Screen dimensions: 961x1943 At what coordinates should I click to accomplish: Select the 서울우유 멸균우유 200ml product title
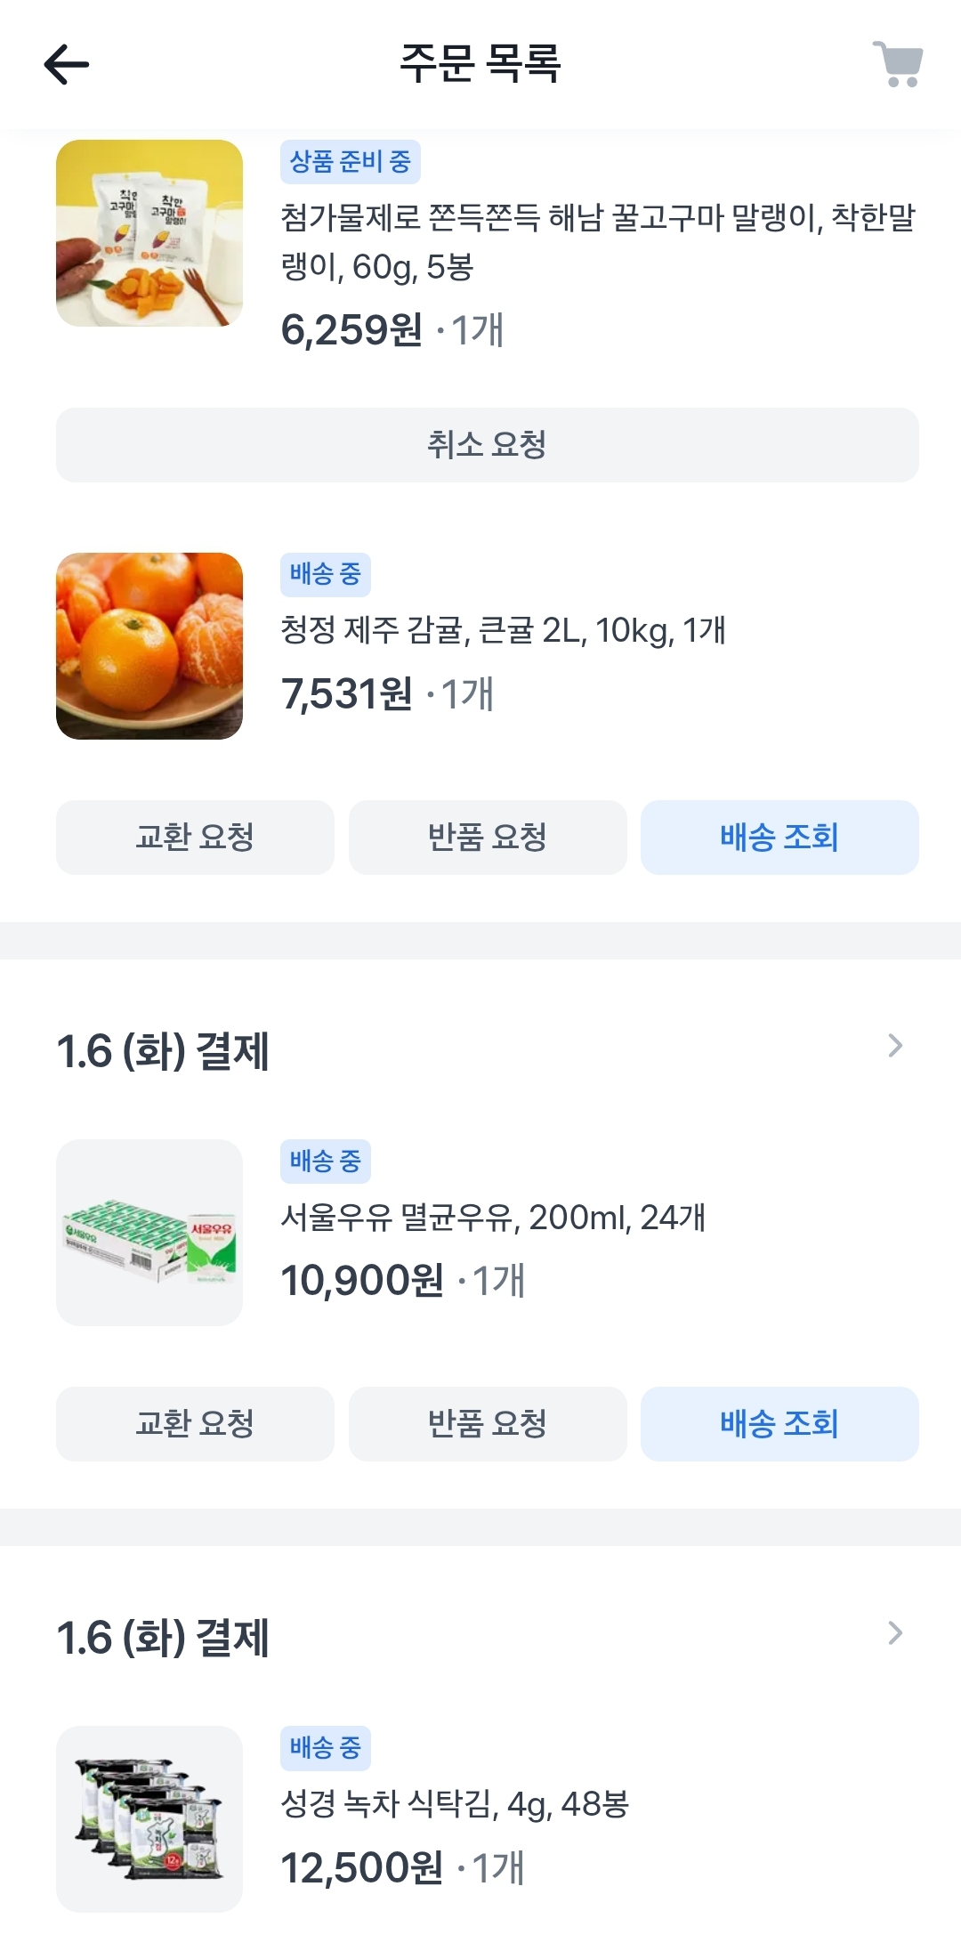pyautogui.click(x=493, y=1218)
